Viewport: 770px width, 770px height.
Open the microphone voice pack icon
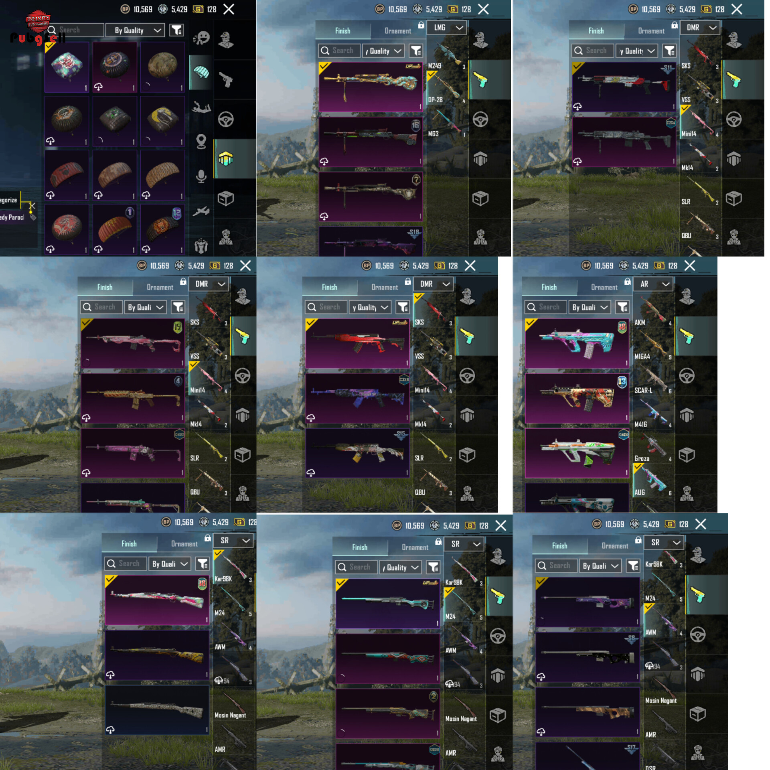(x=201, y=176)
